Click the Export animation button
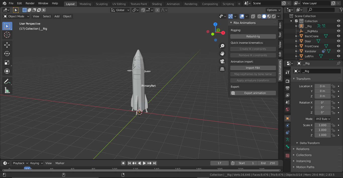343x178 pixels. point(253,93)
